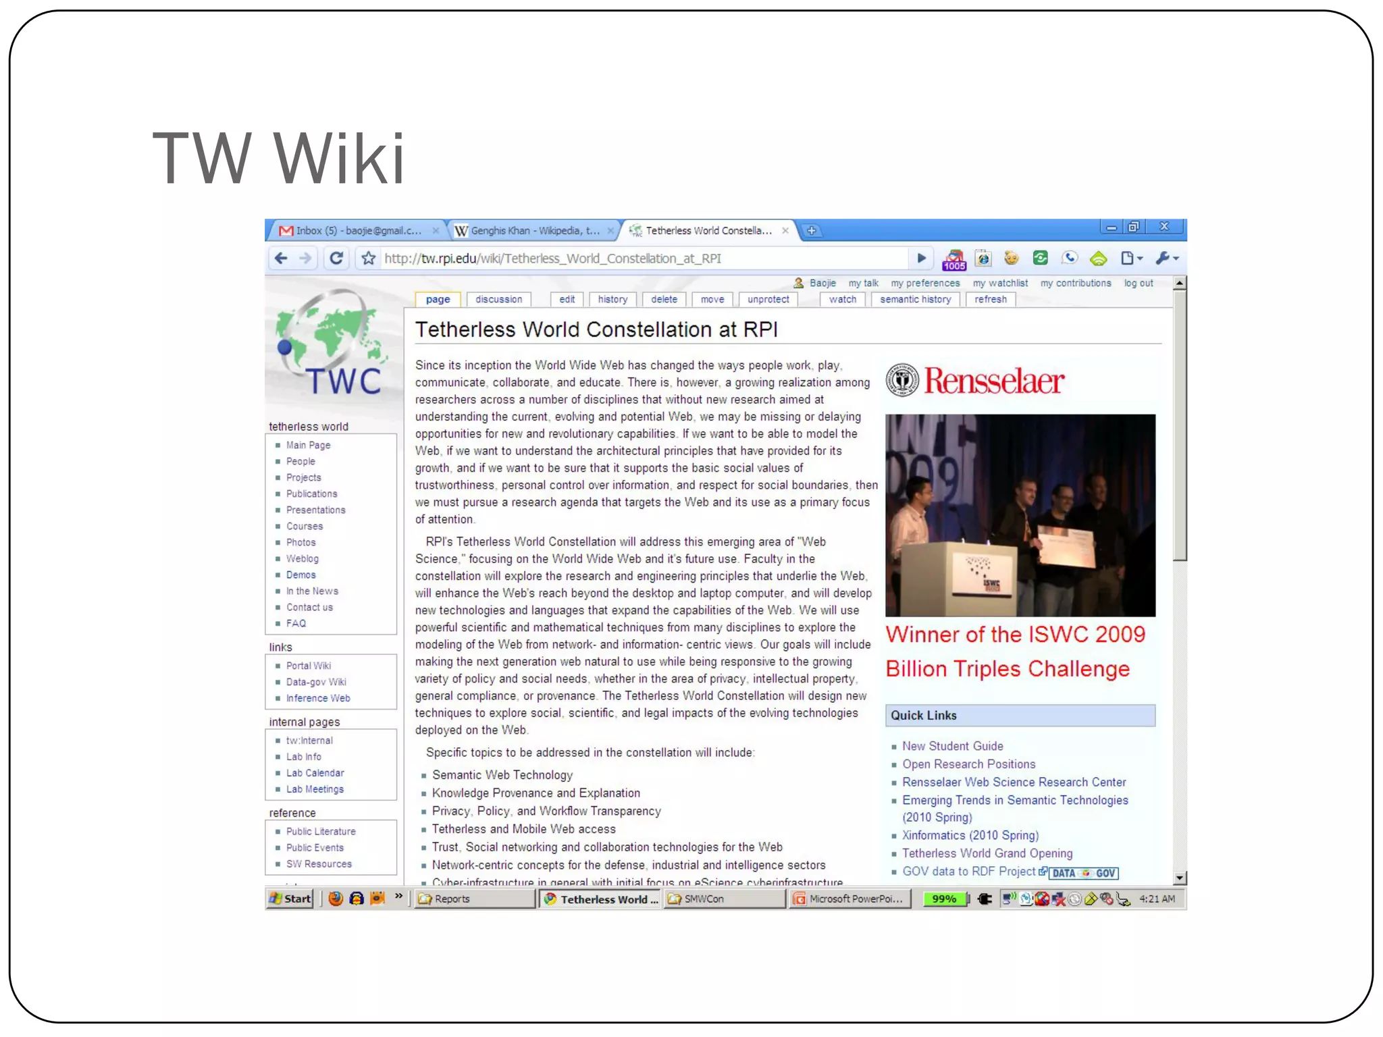This screenshot has height=1037, width=1383.
Task: Switch to the Gmail Inbox tab
Action: (x=358, y=230)
